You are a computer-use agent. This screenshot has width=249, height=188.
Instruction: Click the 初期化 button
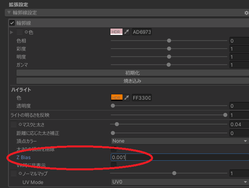point(133,73)
